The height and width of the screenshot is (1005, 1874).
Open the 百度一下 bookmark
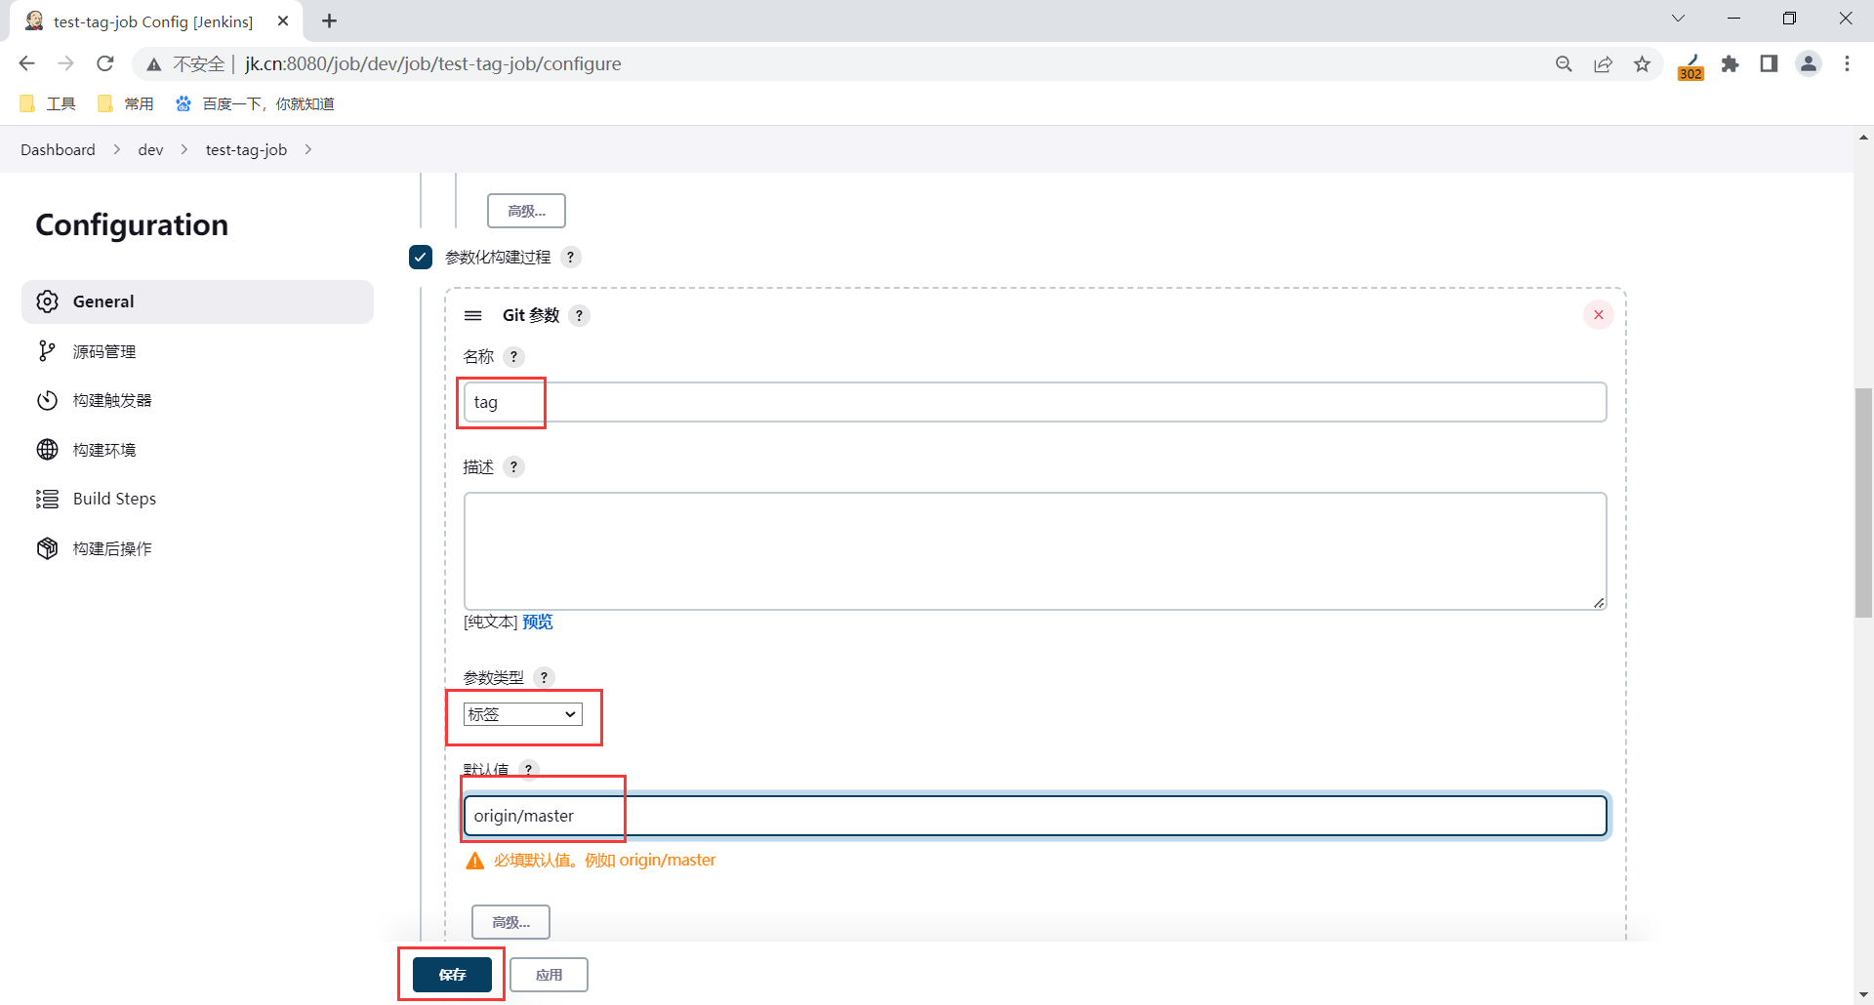255,103
